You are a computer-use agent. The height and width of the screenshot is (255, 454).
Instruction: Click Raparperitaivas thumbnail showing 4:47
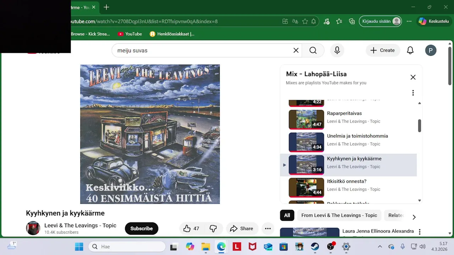point(306,119)
